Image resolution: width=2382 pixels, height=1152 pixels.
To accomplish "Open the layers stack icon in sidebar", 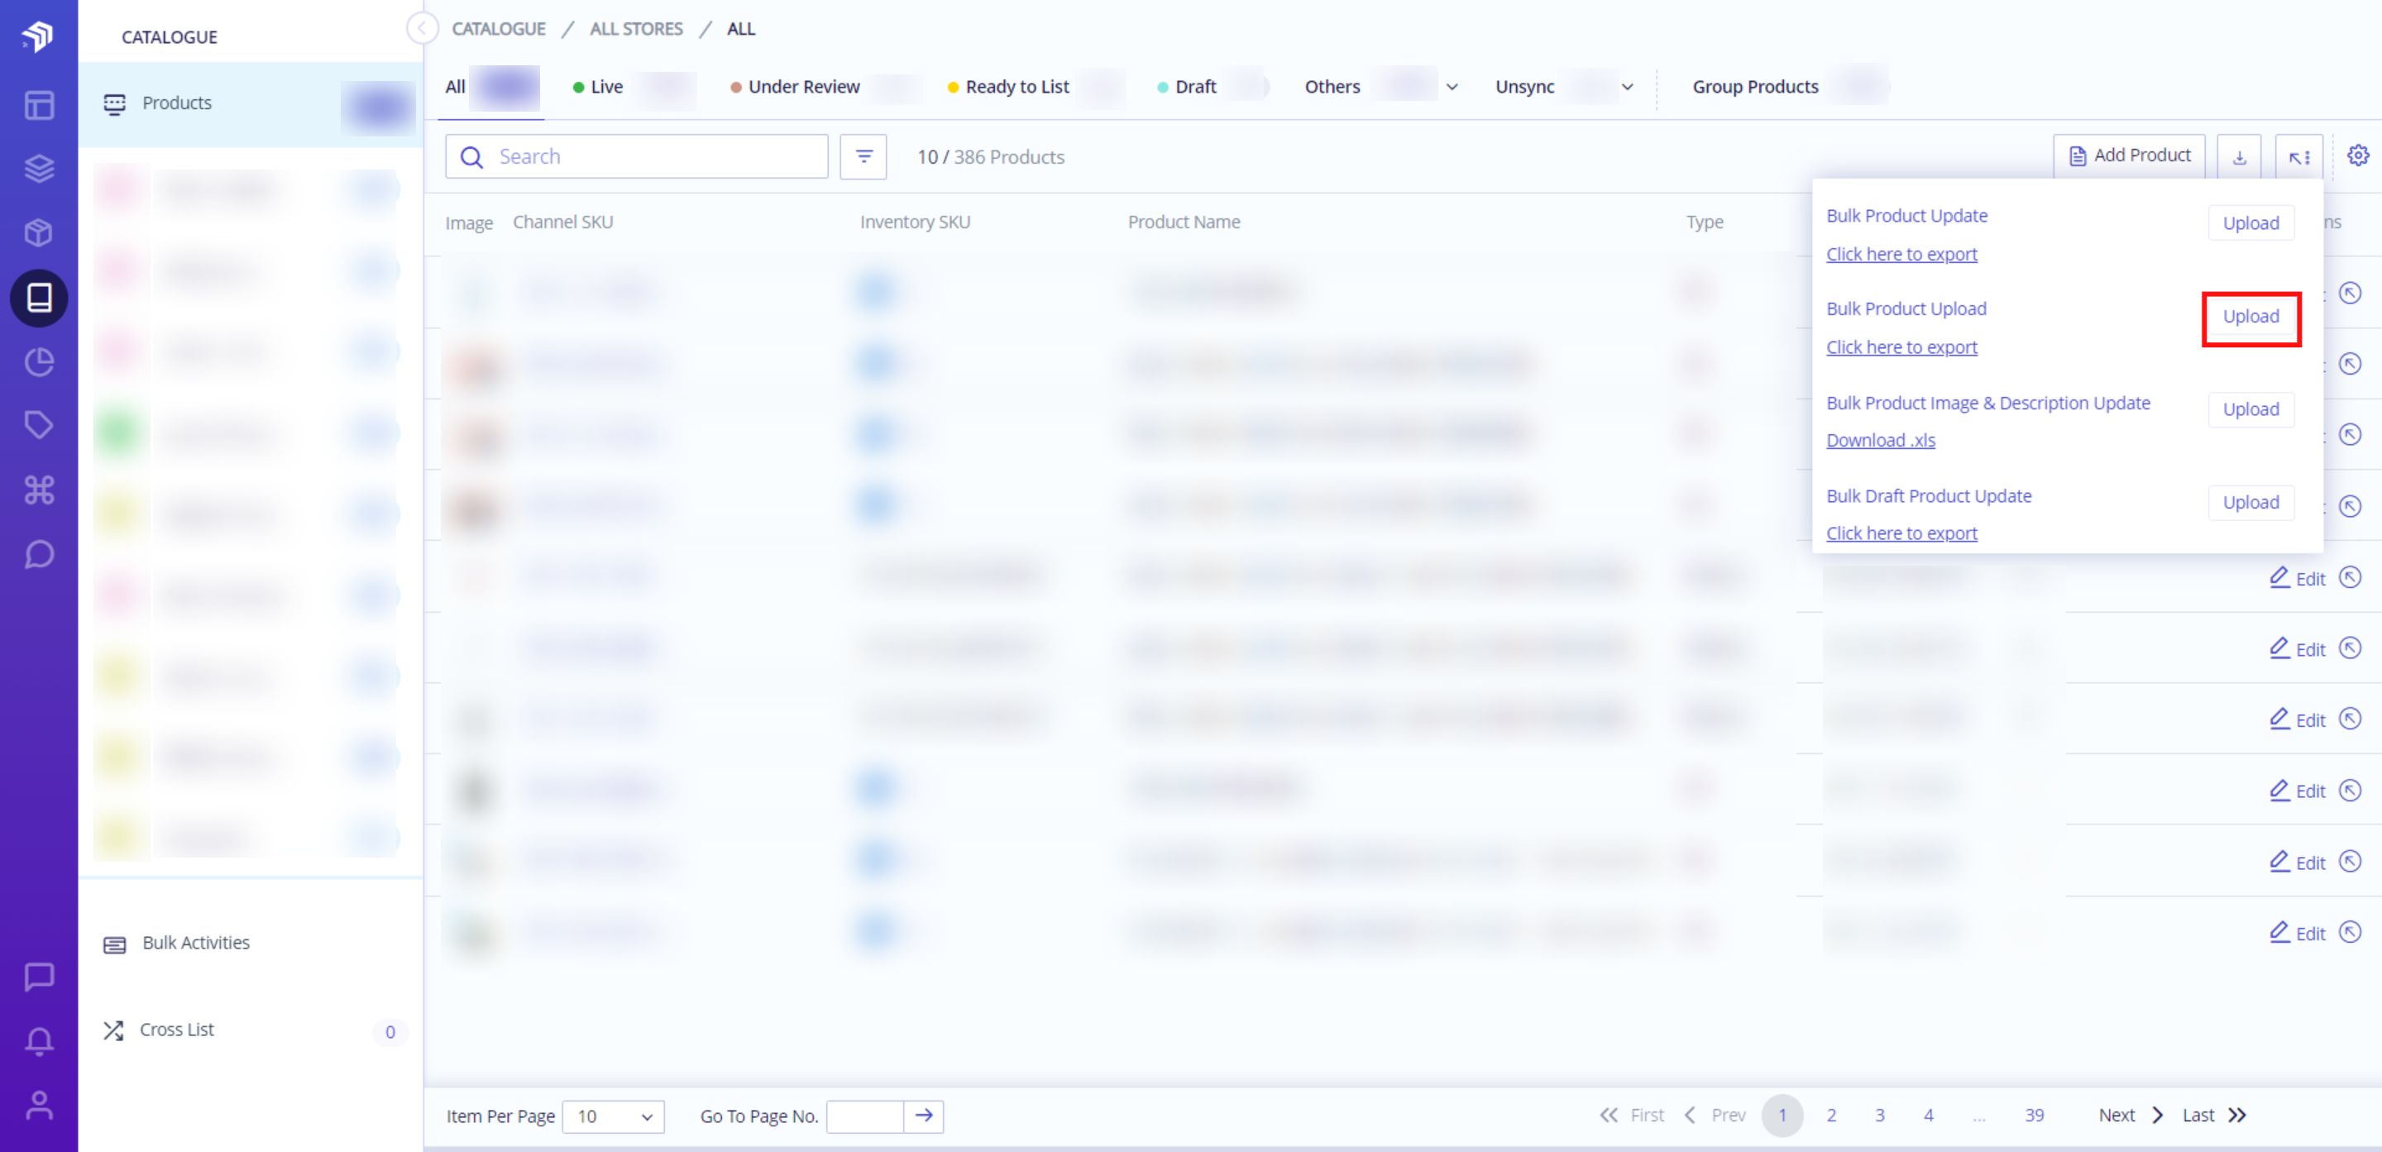I will pyautogui.click(x=39, y=168).
